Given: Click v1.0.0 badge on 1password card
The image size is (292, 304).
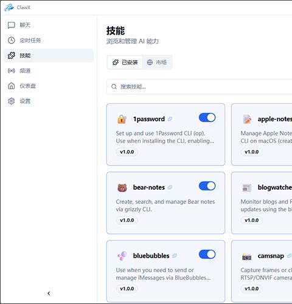Looking at the screenshot, I should pos(127,152).
